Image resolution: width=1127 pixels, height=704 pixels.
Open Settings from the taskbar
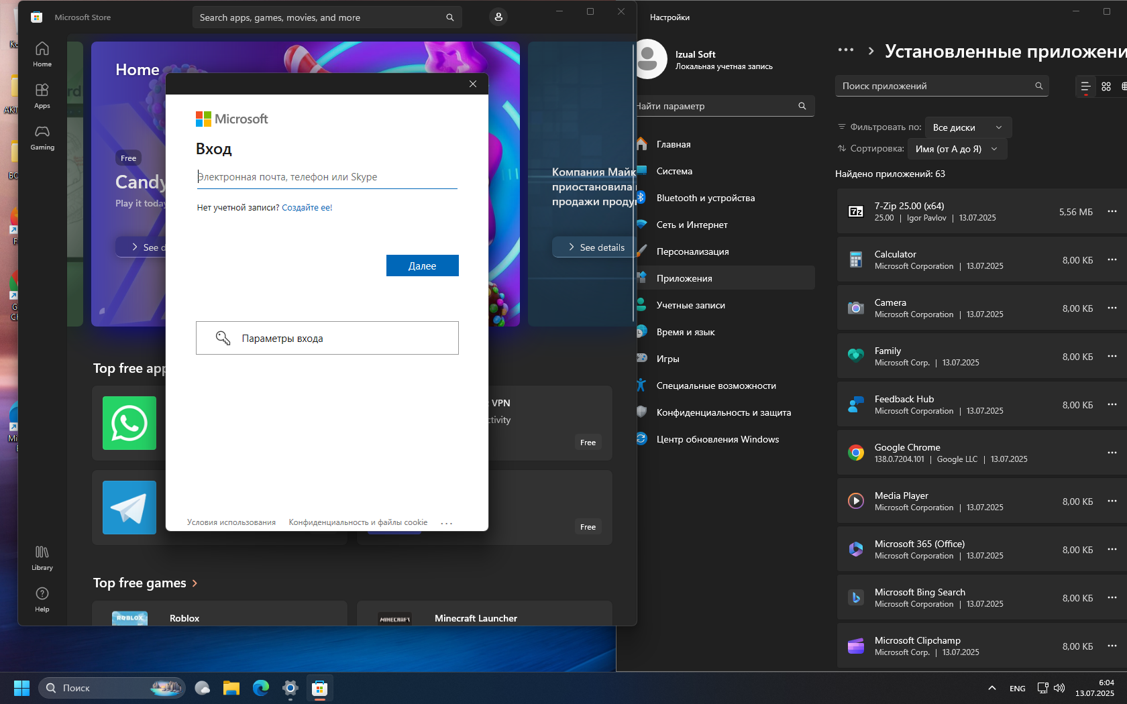290,688
